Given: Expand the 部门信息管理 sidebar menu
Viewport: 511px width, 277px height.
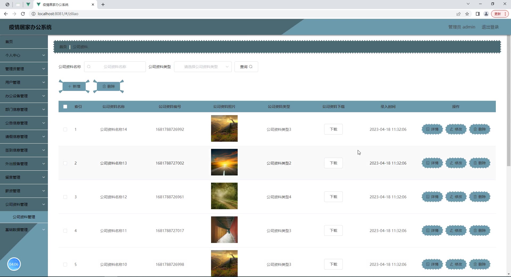Looking at the screenshot, I should pos(24,110).
